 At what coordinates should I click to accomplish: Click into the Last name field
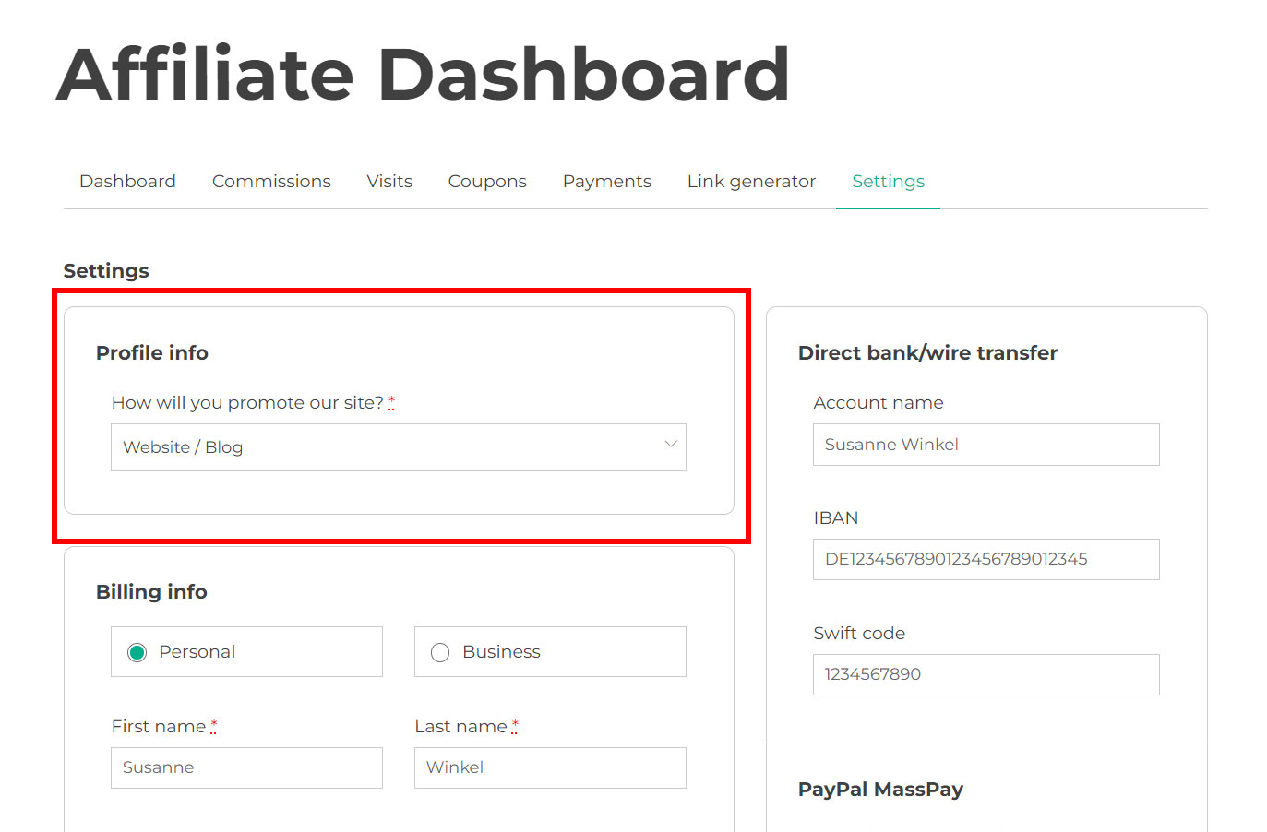[550, 767]
